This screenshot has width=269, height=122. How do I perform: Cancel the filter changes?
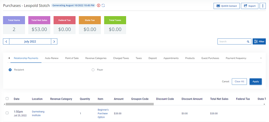click(x=226, y=82)
